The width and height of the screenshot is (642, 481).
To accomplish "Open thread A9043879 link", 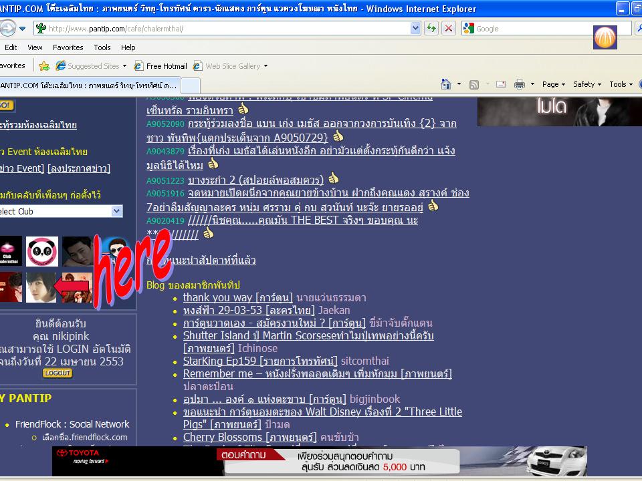I will 301,158.
